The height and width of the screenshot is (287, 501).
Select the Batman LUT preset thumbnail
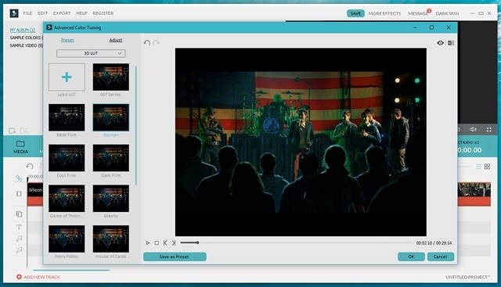coord(111,117)
